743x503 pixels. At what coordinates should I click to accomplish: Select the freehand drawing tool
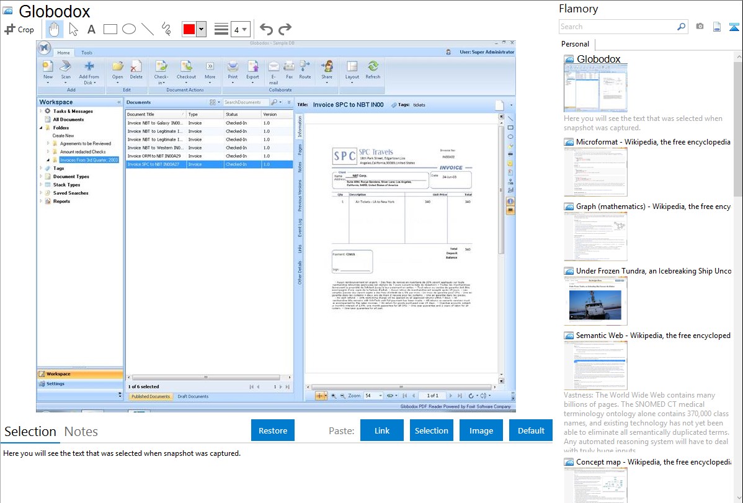[x=166, y=29]
